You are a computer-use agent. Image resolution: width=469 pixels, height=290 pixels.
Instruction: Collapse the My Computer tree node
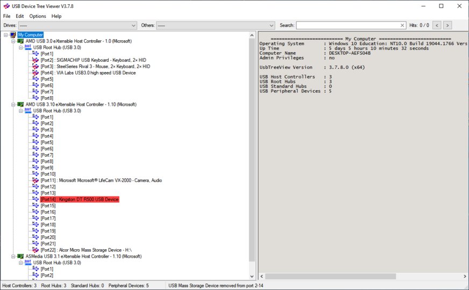(x=5, y=35)
